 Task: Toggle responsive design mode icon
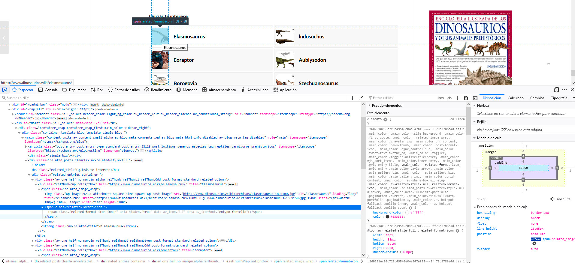pyautogui.click(x=556, y=90)
